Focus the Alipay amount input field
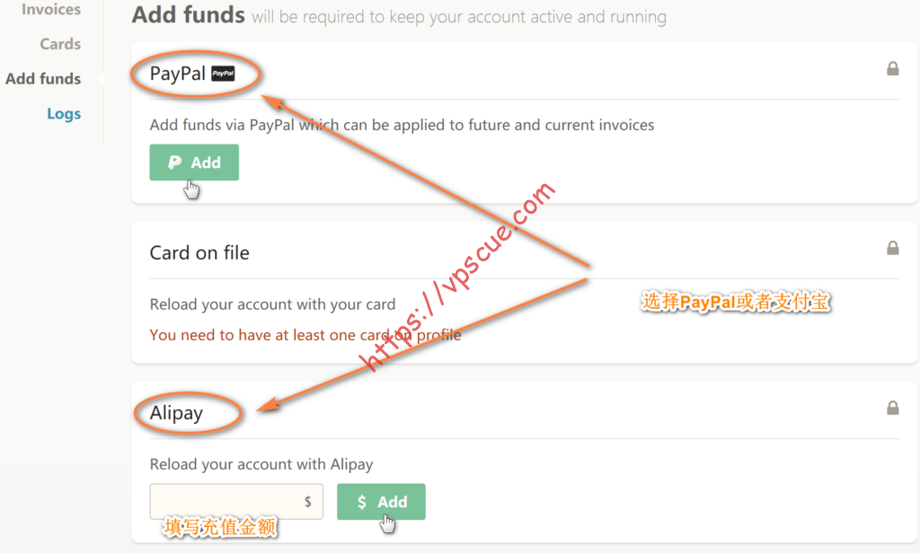Viewport: 920px width, 553px height. [x=236, y=502]
